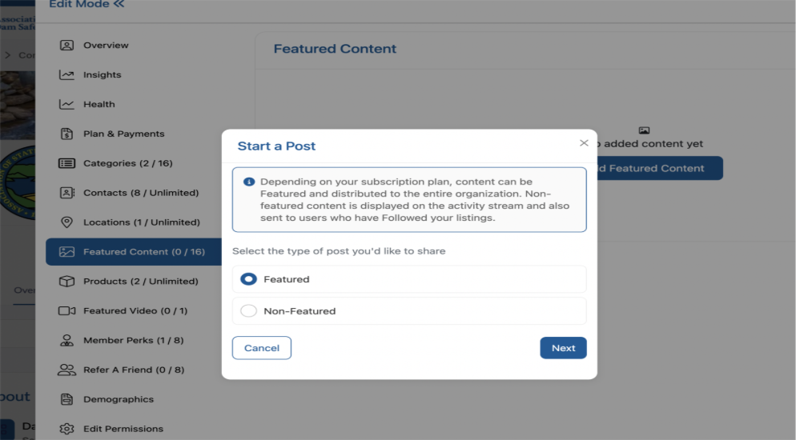Click the Demographics sidebar item
The height and width of the screenshot is (440, 796).
[x=118, y=399]
